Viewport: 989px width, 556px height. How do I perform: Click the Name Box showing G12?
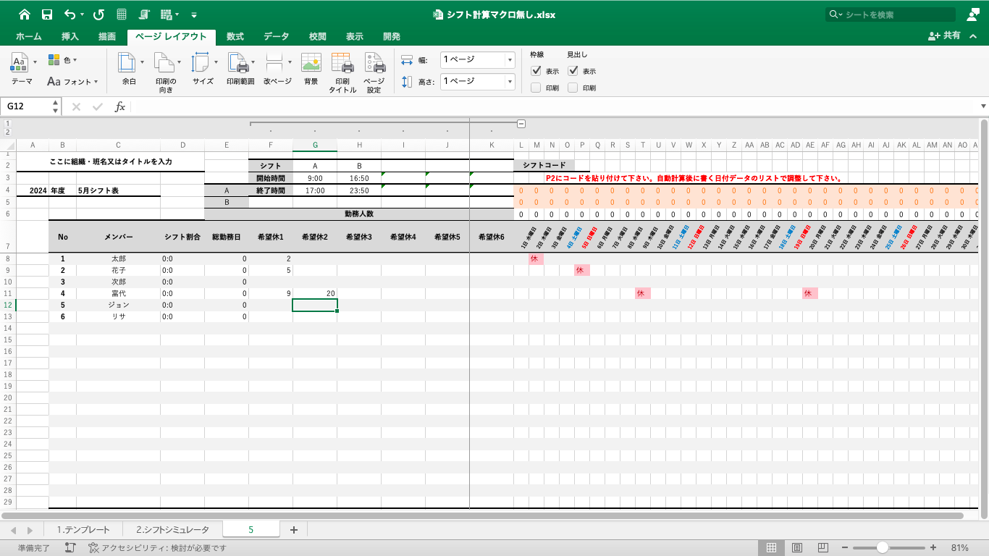28,106
